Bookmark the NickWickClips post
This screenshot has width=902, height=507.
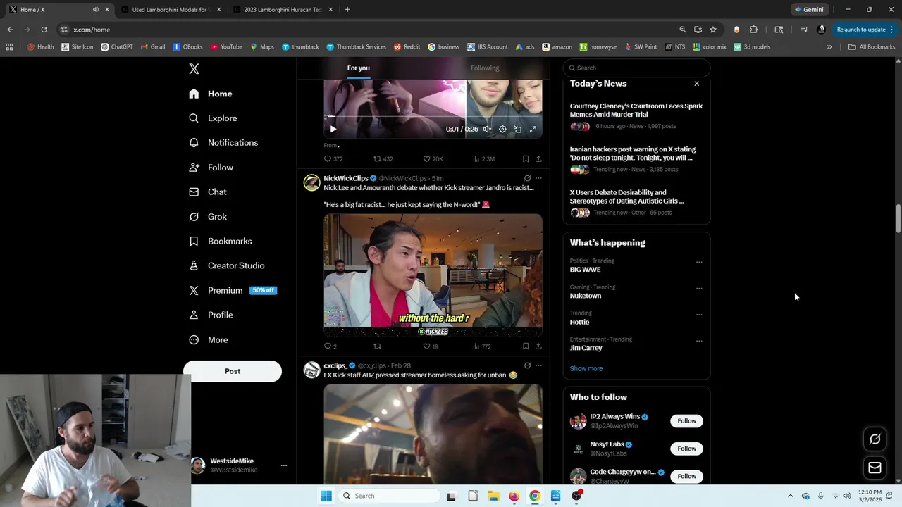pyautogui.click(x=526, y=346)
